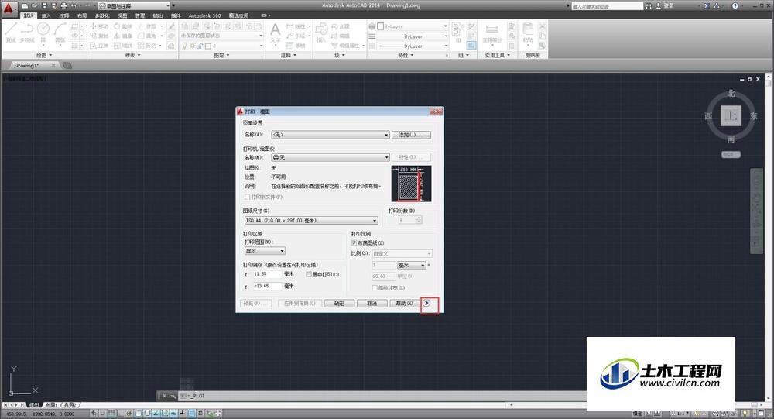Switch to the Parametric (参数化) ribbon tab
The image size is (774, 419).
(x=101, y=15)
